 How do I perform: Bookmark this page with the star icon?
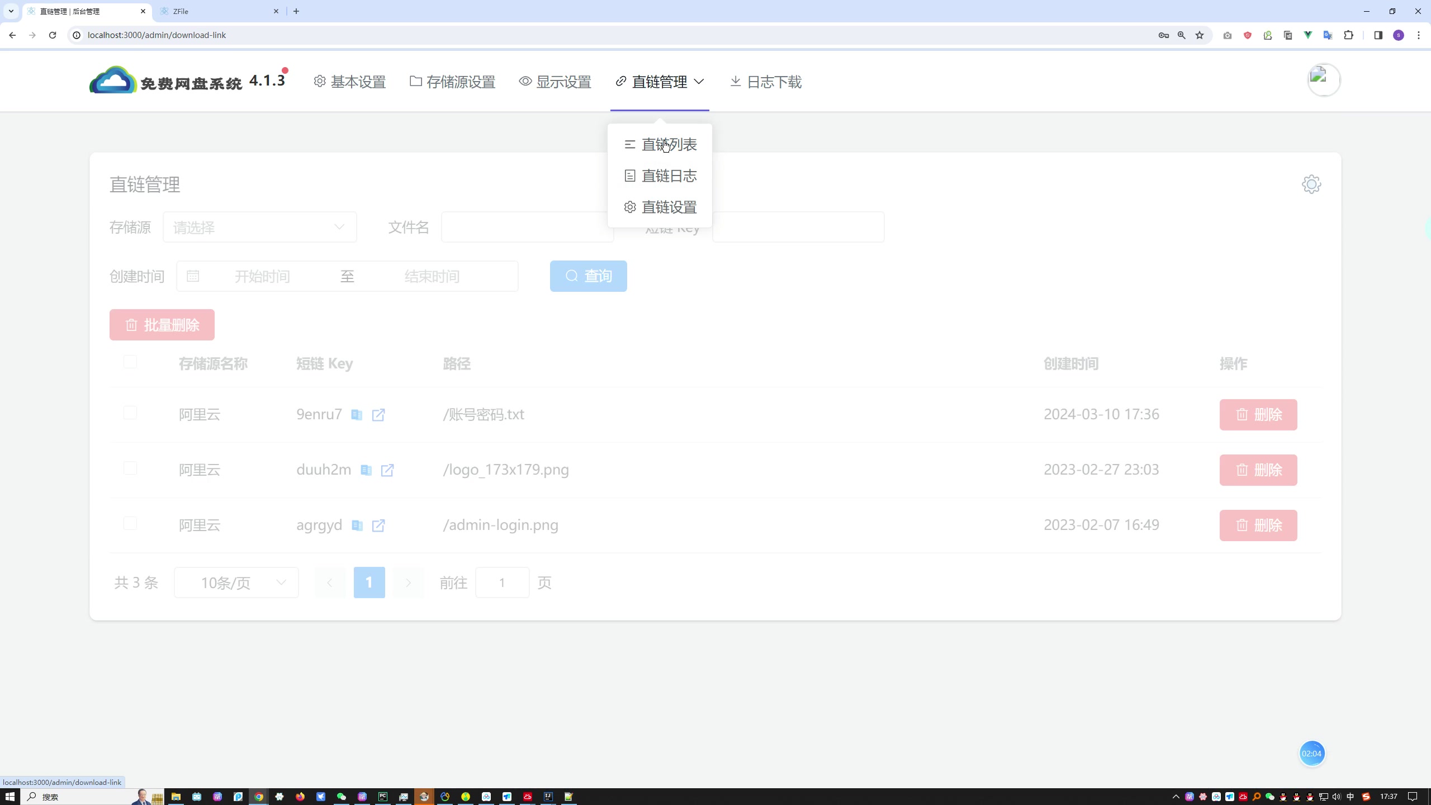[1200, 35]
